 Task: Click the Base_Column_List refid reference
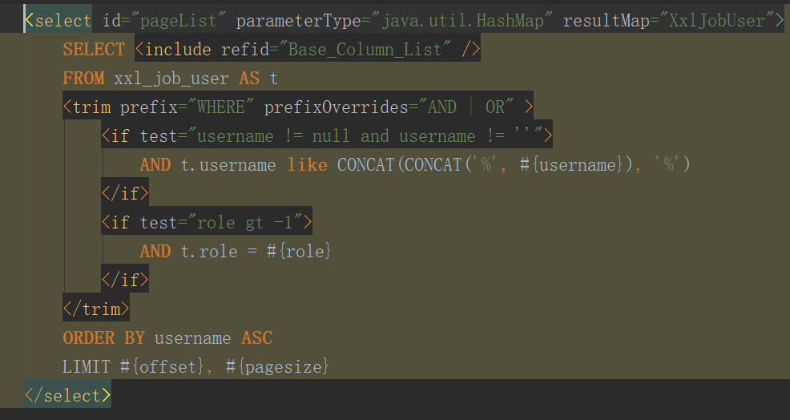365,50
